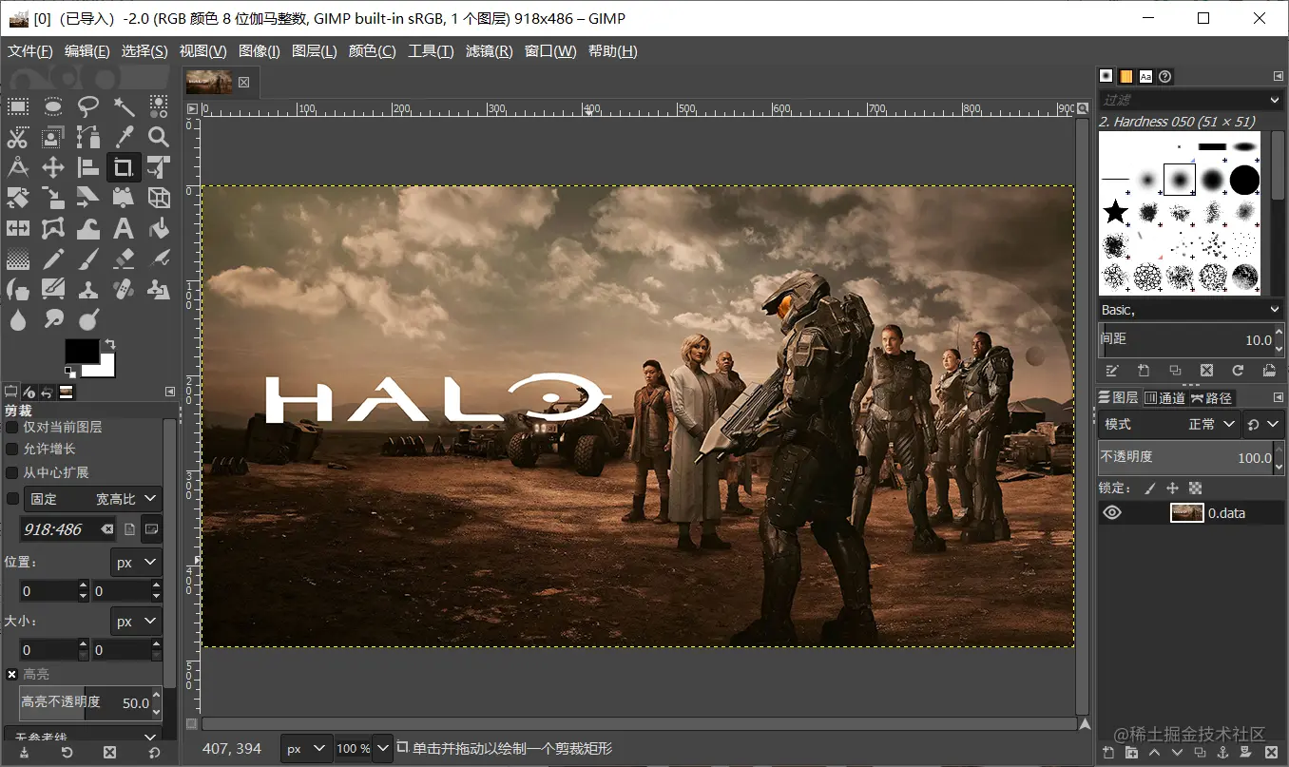Enable the 仅对当前图层 checkbox

tap(12, 427)
